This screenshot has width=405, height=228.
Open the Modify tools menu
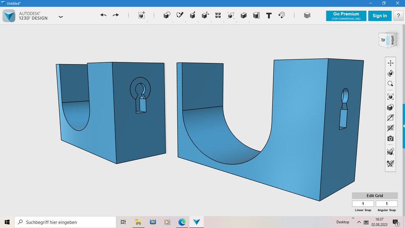coord(205,15)
